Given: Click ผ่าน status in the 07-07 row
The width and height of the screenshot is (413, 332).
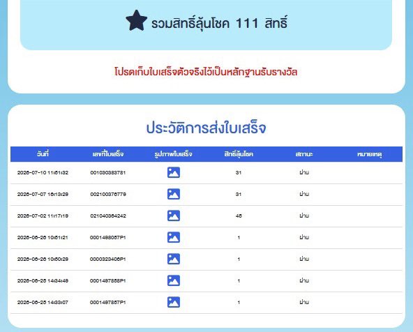Looking at the screenshot, I should click(x=304, y=194).
